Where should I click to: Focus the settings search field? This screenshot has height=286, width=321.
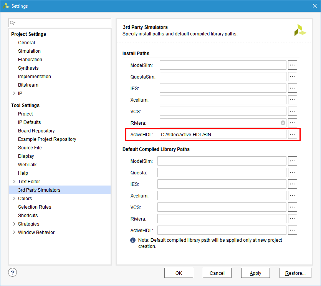point(60,23)
